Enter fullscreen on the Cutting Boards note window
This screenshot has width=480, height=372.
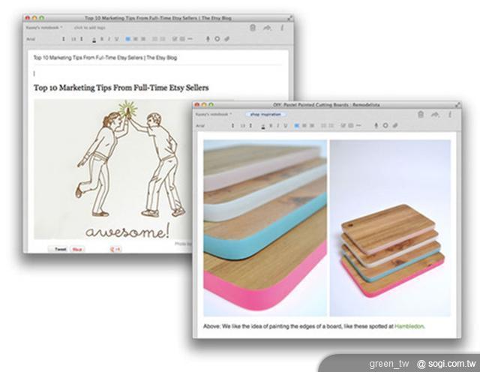(458, 105)
